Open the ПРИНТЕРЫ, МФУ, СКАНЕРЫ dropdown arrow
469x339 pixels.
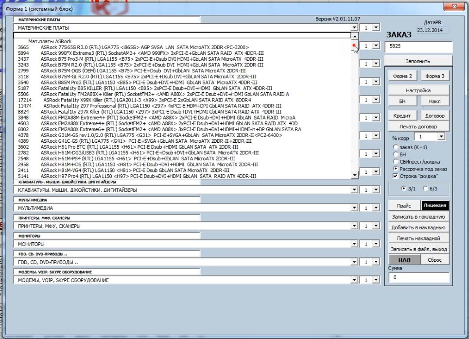354,226
